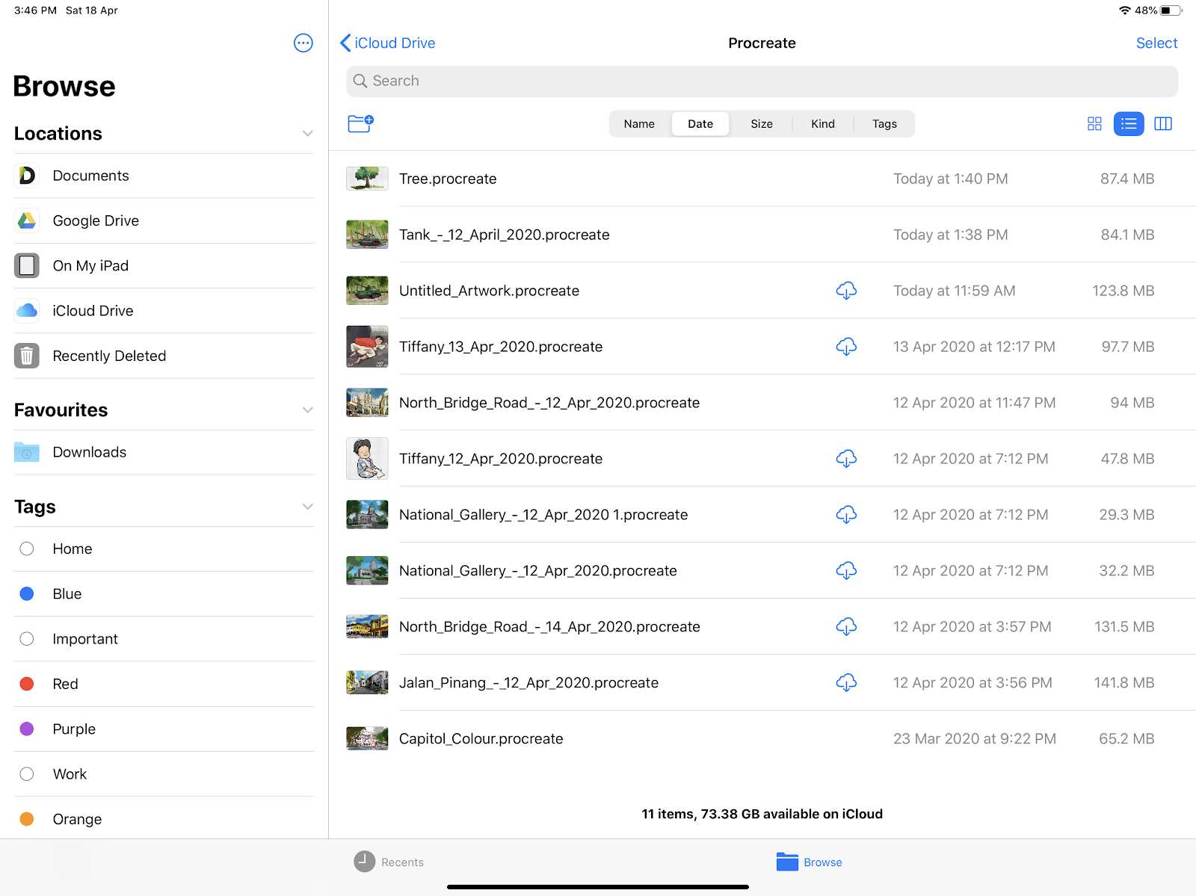This screenshot has height=896, width=1196.
Task: Open the On My iPad icon
Action: [x=27, y=265]
